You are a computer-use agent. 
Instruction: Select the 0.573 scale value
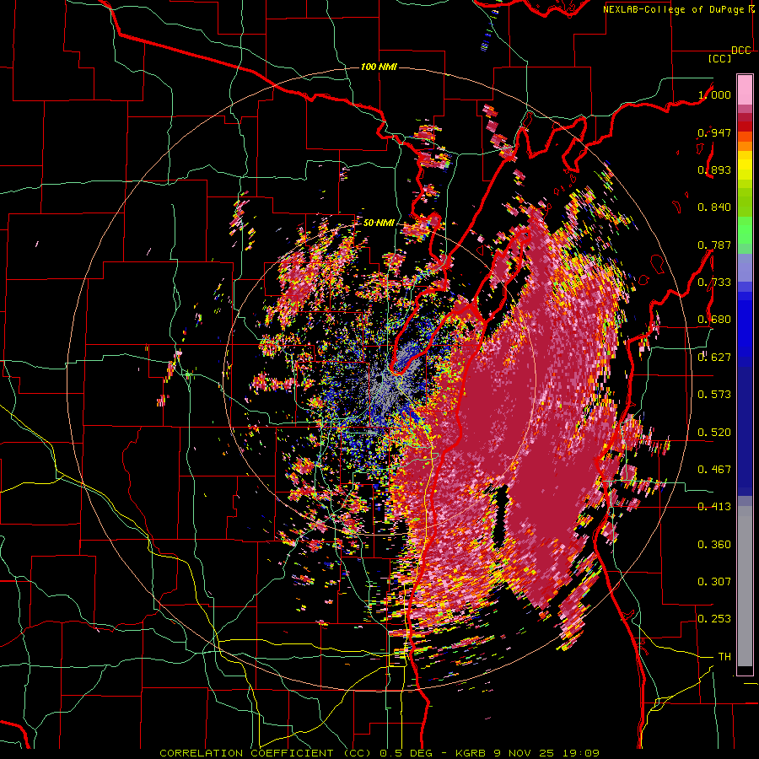(x=714, y=395)
